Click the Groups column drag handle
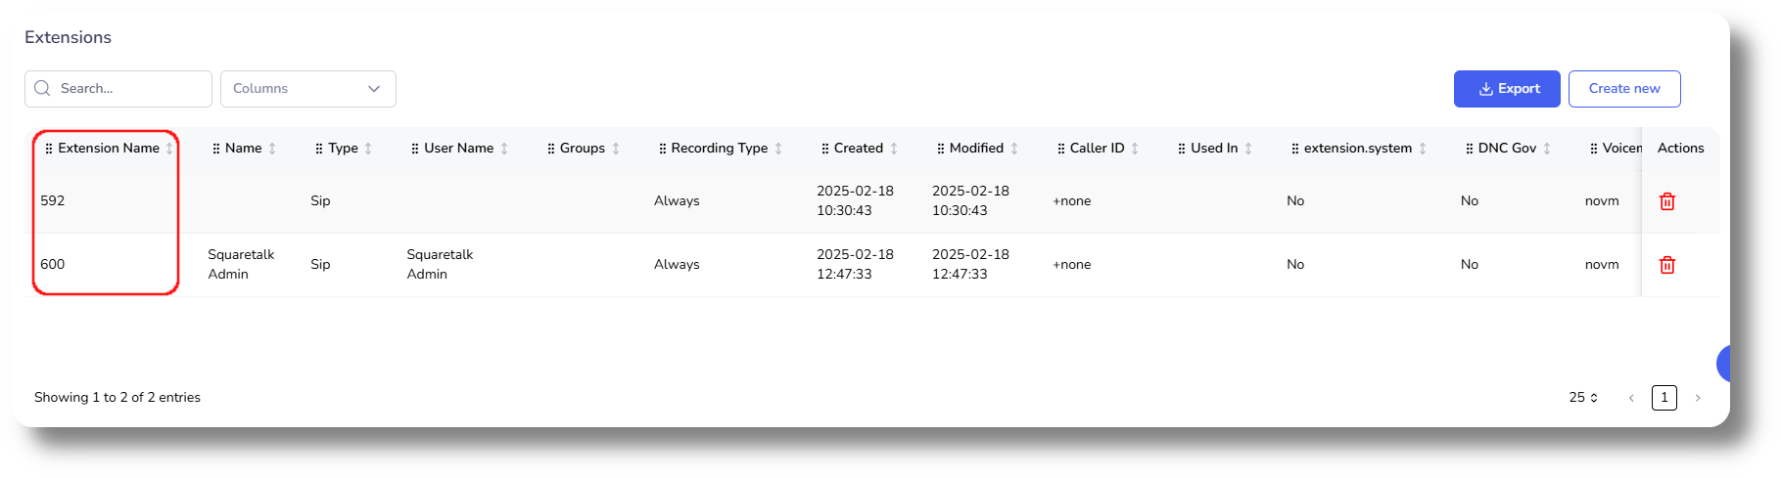 pos(551,149)
